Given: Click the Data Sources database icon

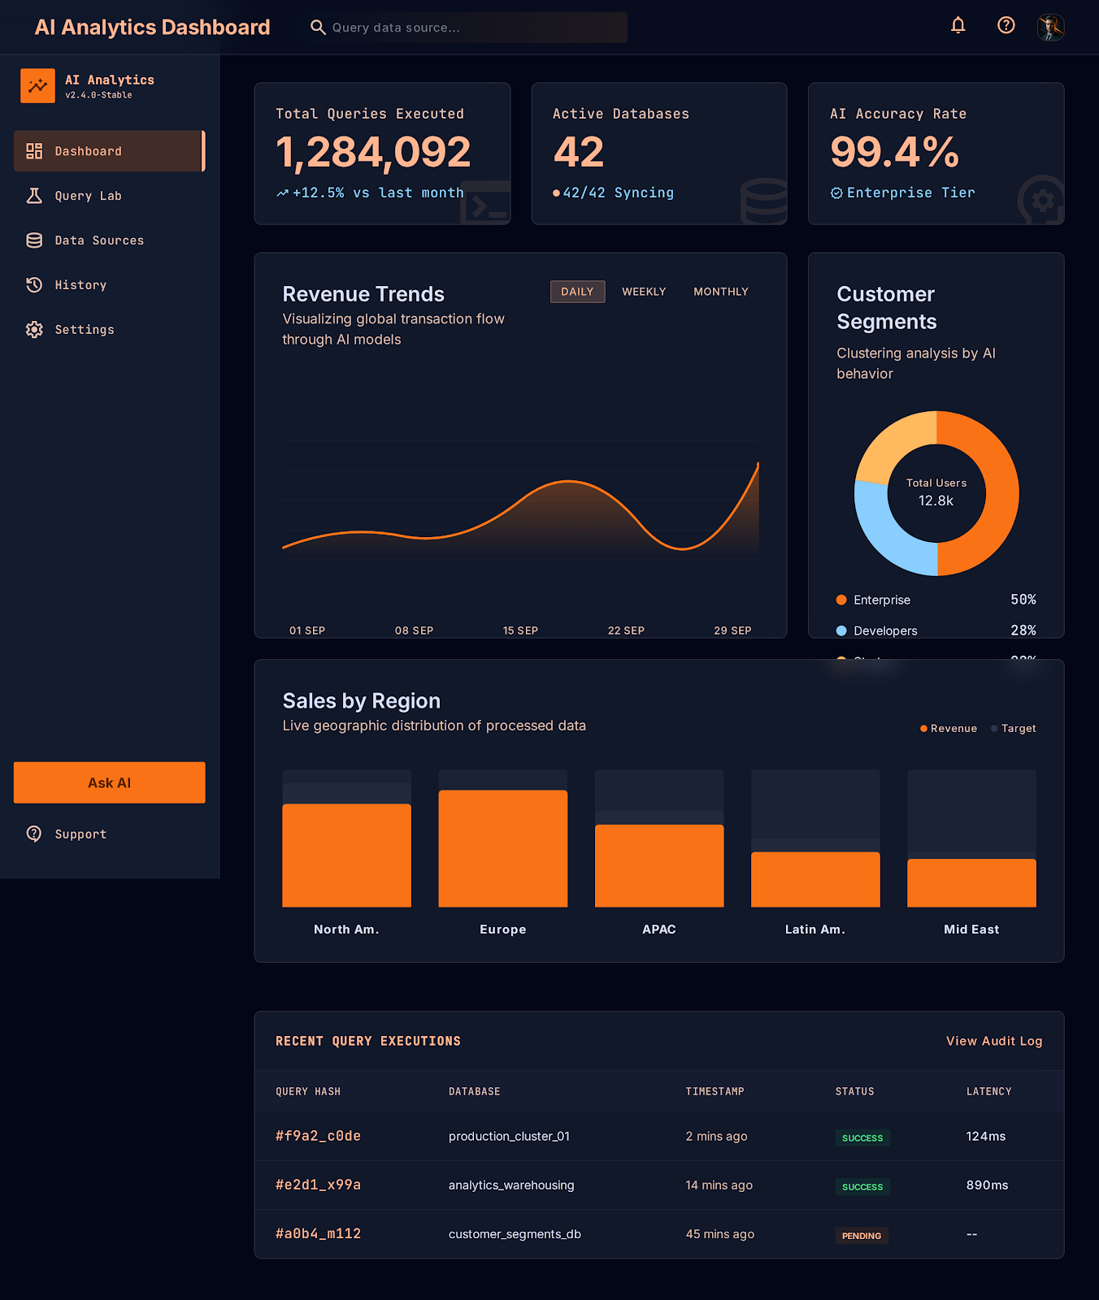Looking at the screenshot, I should click(x=34, y=240).
